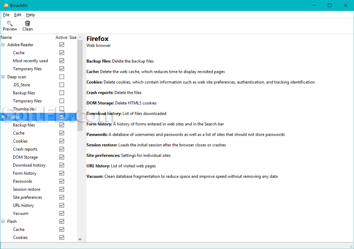Uncheck the Firefox group checkbox
This screenshot has height=249, width=354.
pos(62,117)
